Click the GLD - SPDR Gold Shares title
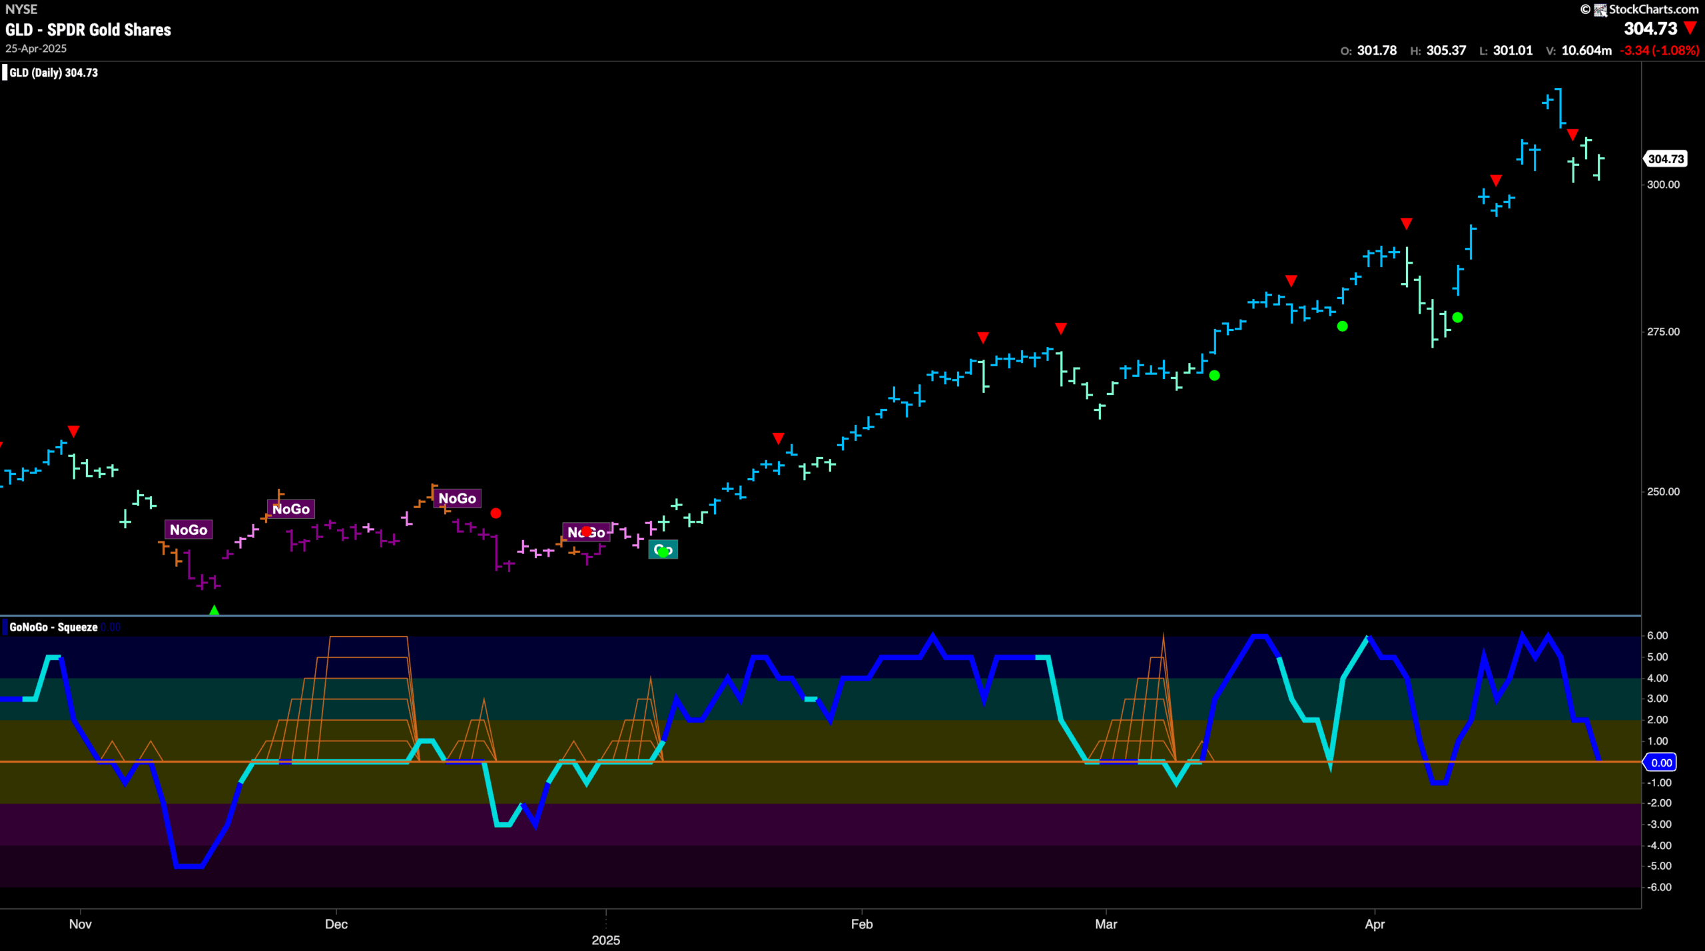Viewport: 1705px width, 951px height. pos(88,30)
